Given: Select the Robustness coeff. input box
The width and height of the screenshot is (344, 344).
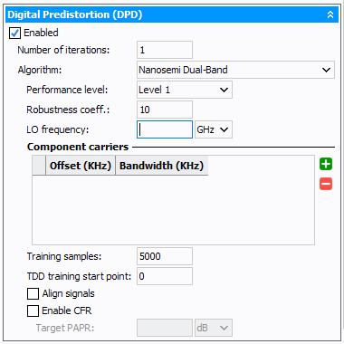Looking at the screenshot, I should pos(165,110).
